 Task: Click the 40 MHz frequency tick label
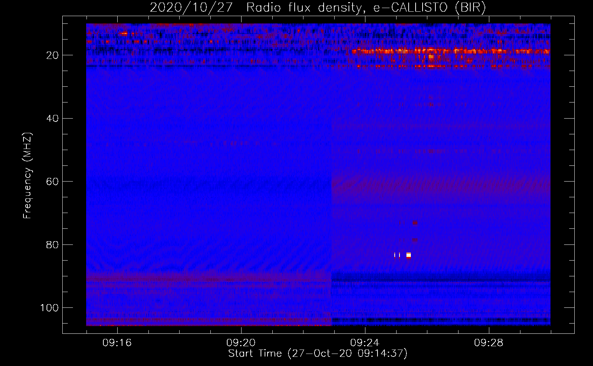52,119
